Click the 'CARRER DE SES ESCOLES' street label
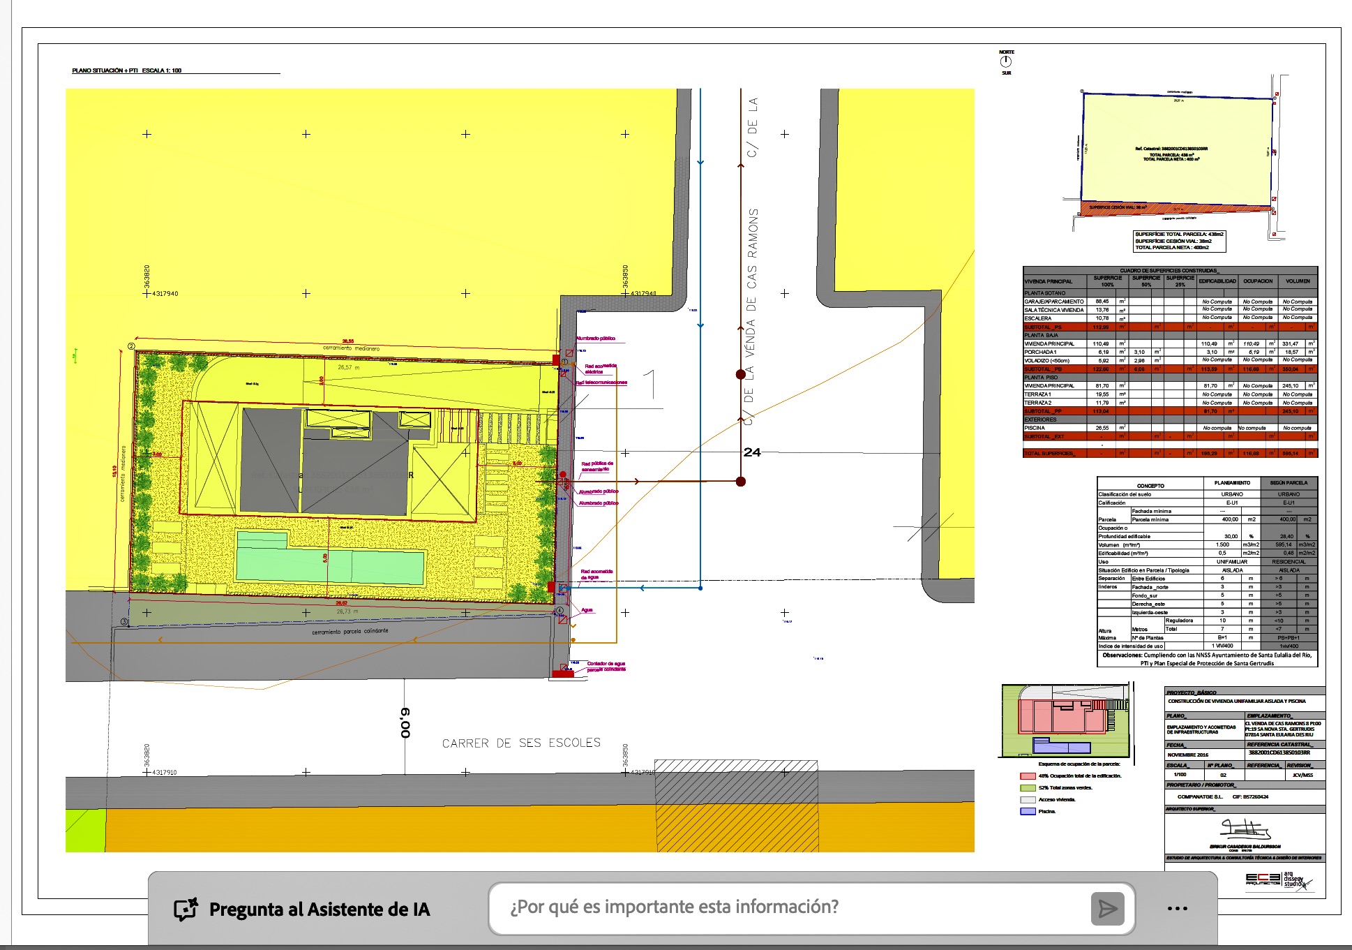The height and width of the screenshot is (950, 1352). 521,743
